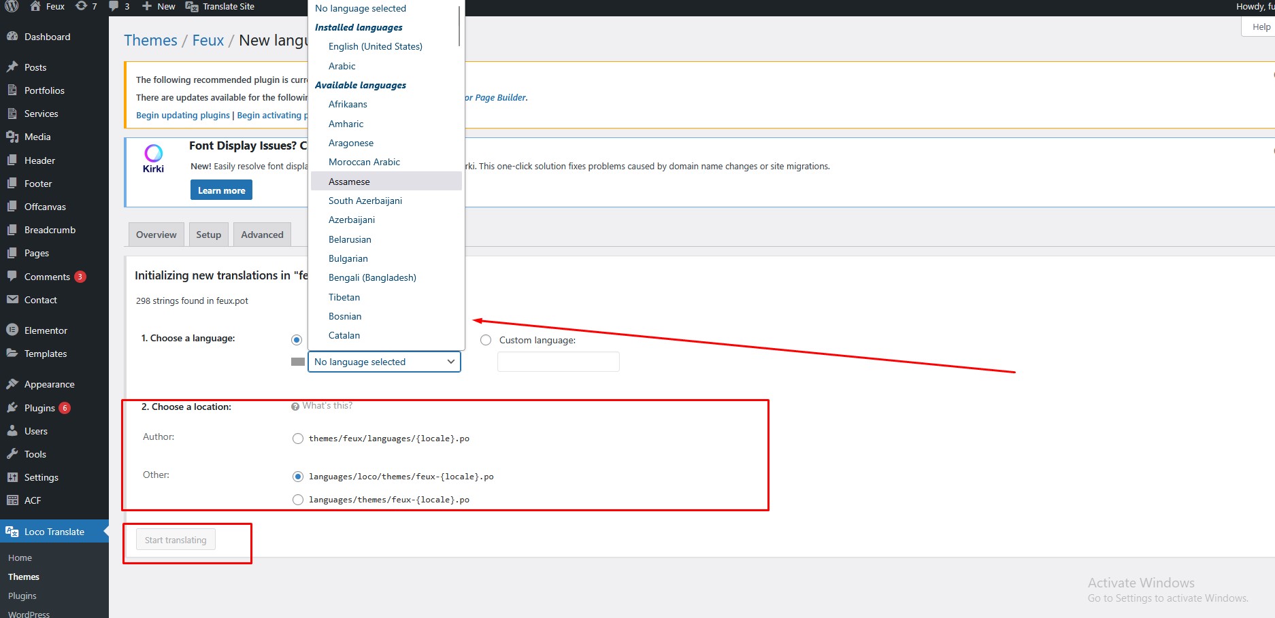
Task: Click the Dashboard icon in sidebar
Action: point(12,37)
